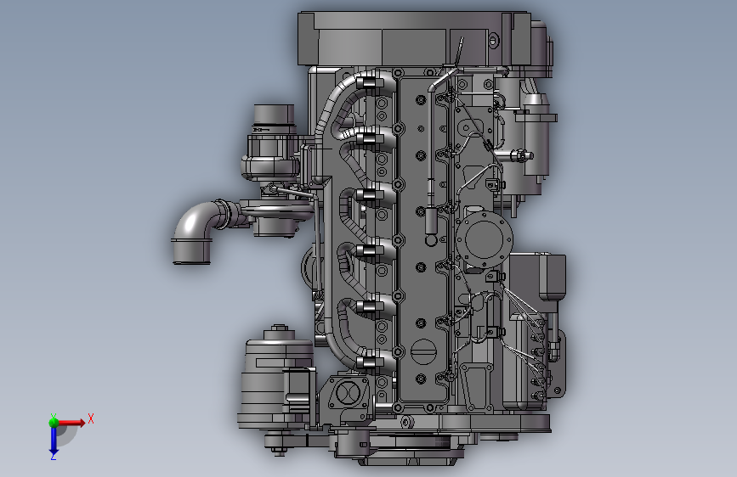Select the circular bolted flange cover on the engine side
The height and width of the screenshot is (477, 737).
[x=485, y=239]
